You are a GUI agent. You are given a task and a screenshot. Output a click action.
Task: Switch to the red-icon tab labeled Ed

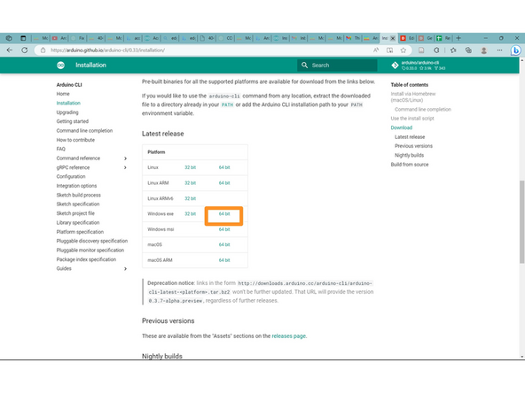(407, 38)
